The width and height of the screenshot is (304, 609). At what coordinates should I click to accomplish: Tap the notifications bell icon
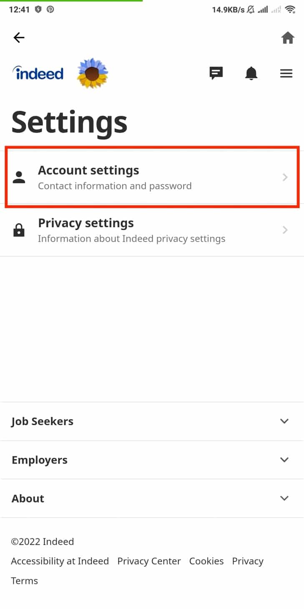click(251, 73)
